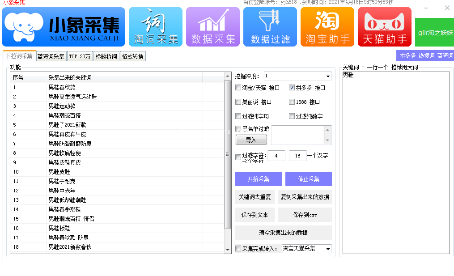Click 复制采集出来的数据 button

(x=305, y=197)
